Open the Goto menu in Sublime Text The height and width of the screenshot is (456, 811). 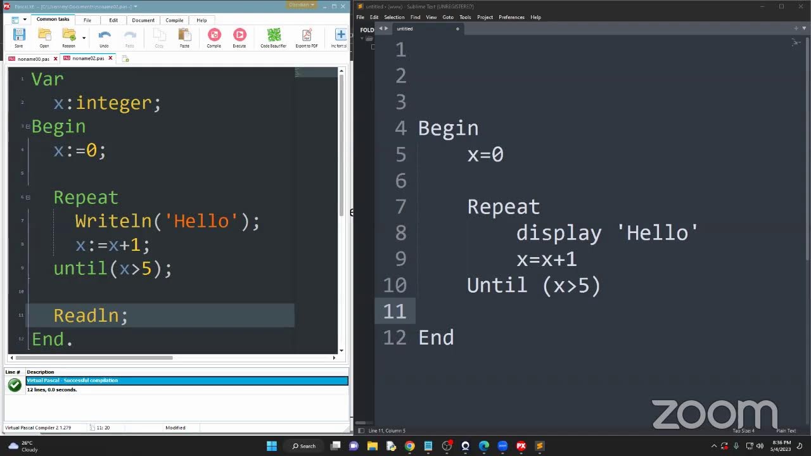(x=448, y=17)
